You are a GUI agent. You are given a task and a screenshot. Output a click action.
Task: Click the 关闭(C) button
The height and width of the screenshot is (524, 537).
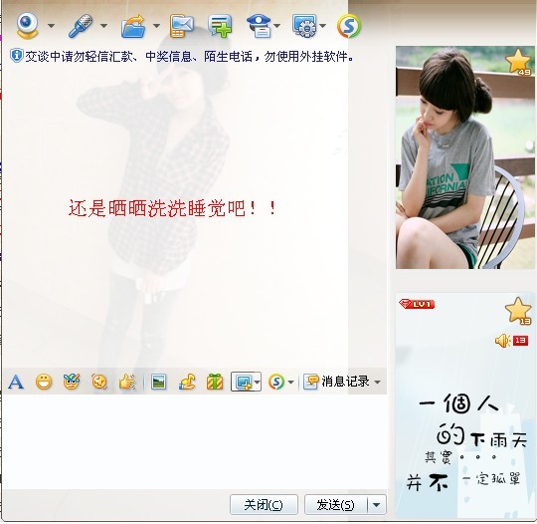click(264, 504)
